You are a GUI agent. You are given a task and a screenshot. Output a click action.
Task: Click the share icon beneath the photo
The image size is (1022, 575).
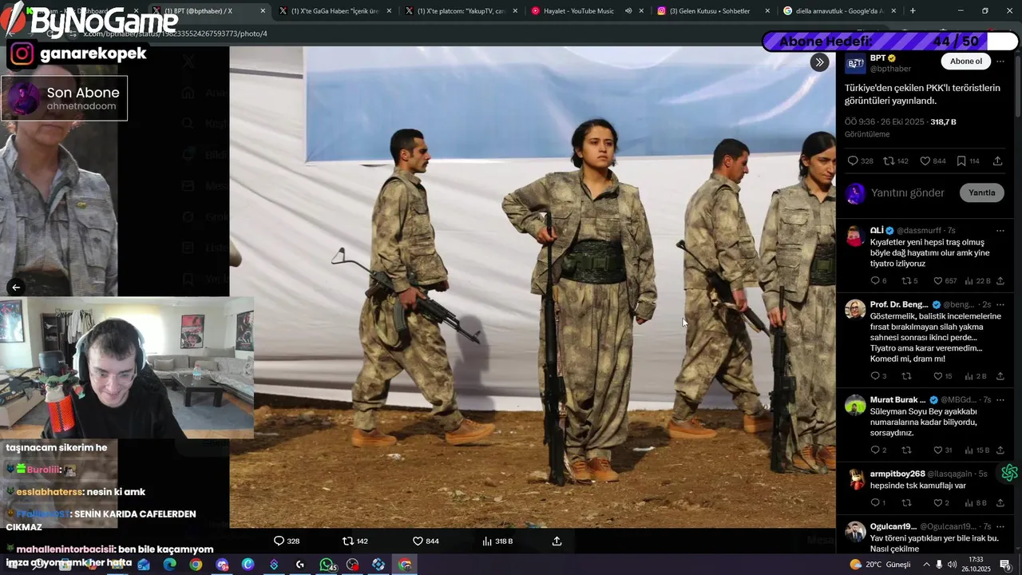click(x=557, y=541)
